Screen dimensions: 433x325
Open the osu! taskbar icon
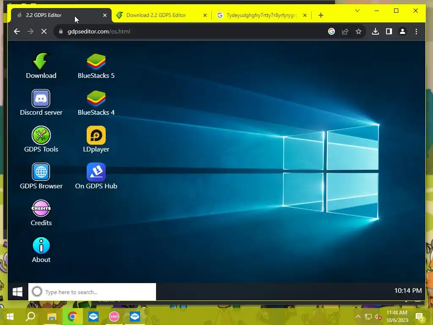click(114, 317)
